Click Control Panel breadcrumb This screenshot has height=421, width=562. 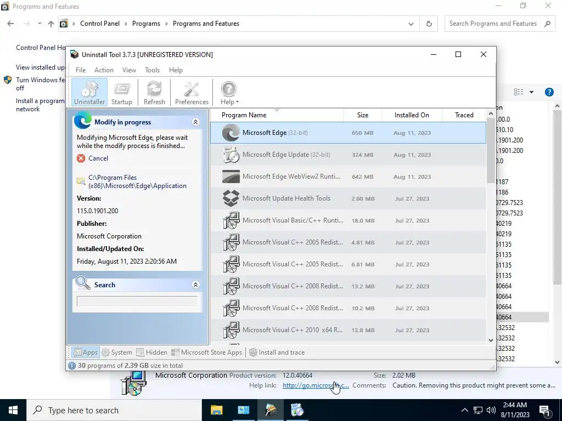point(100,24)
